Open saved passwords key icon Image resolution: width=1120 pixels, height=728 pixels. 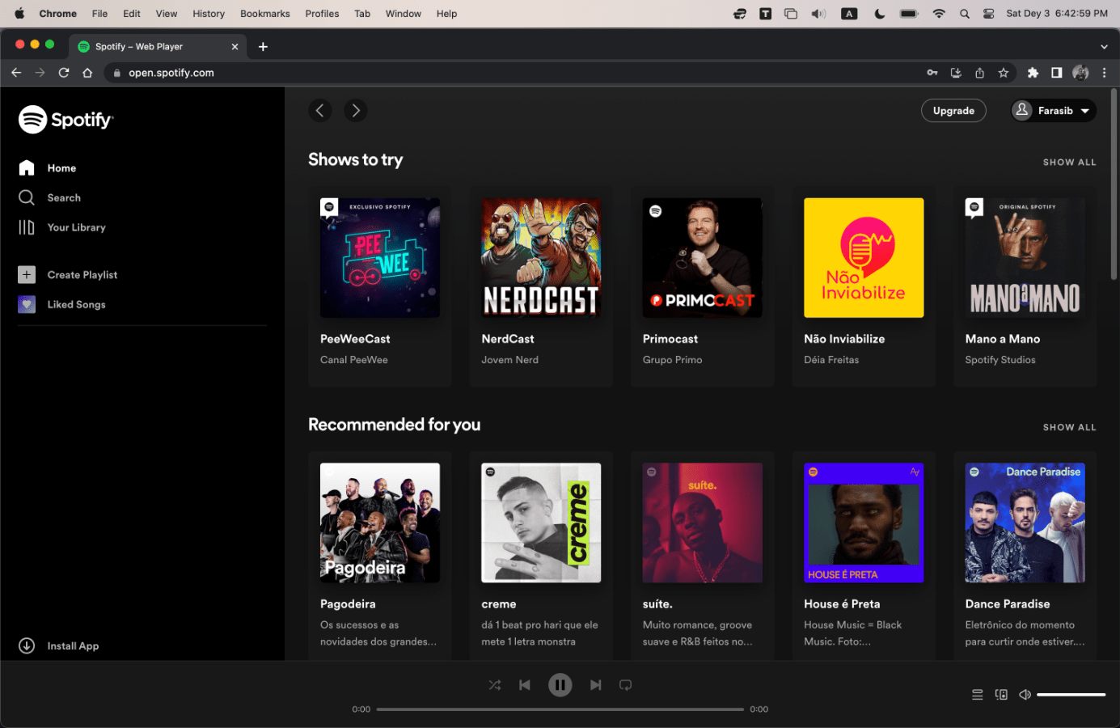pyautogui.click(x=932, y=73)
